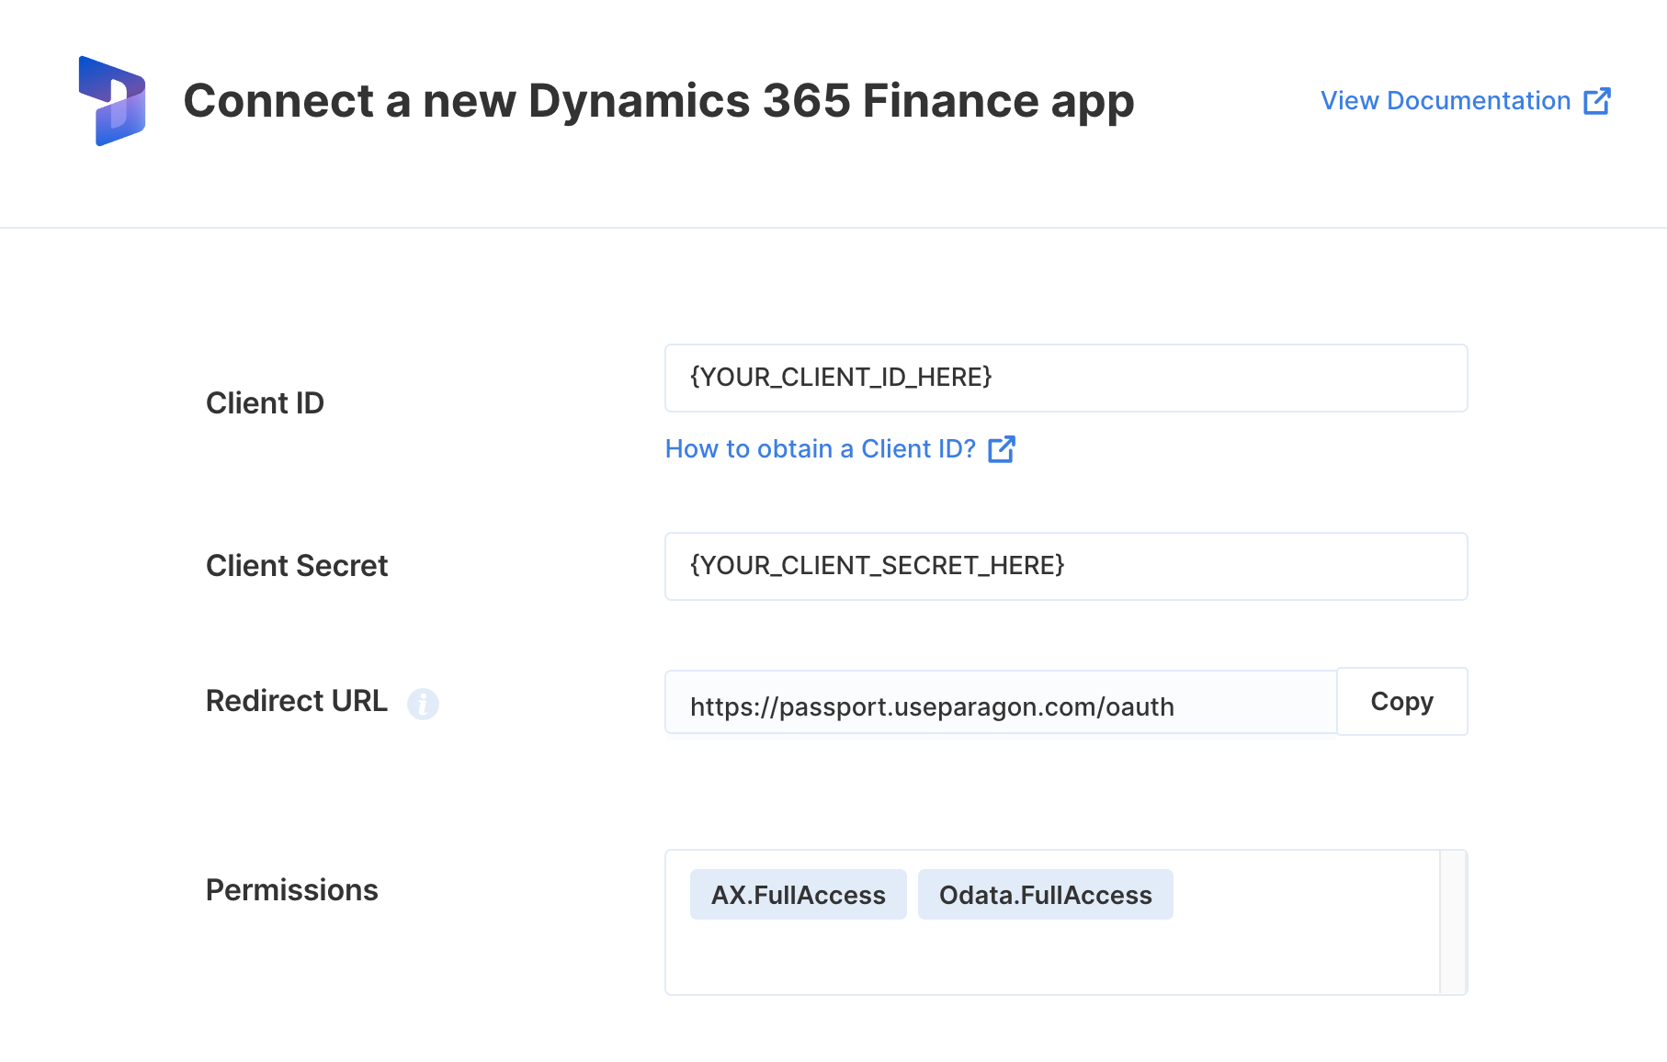Click the Redirect URL info icon
The width and height of the screenshot is (1667, 1062).
coord(423,704)
